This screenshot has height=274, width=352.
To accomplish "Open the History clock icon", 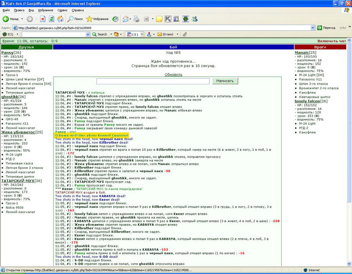I will point(115,19).
